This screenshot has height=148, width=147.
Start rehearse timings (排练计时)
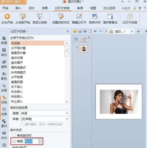[94, 19]
